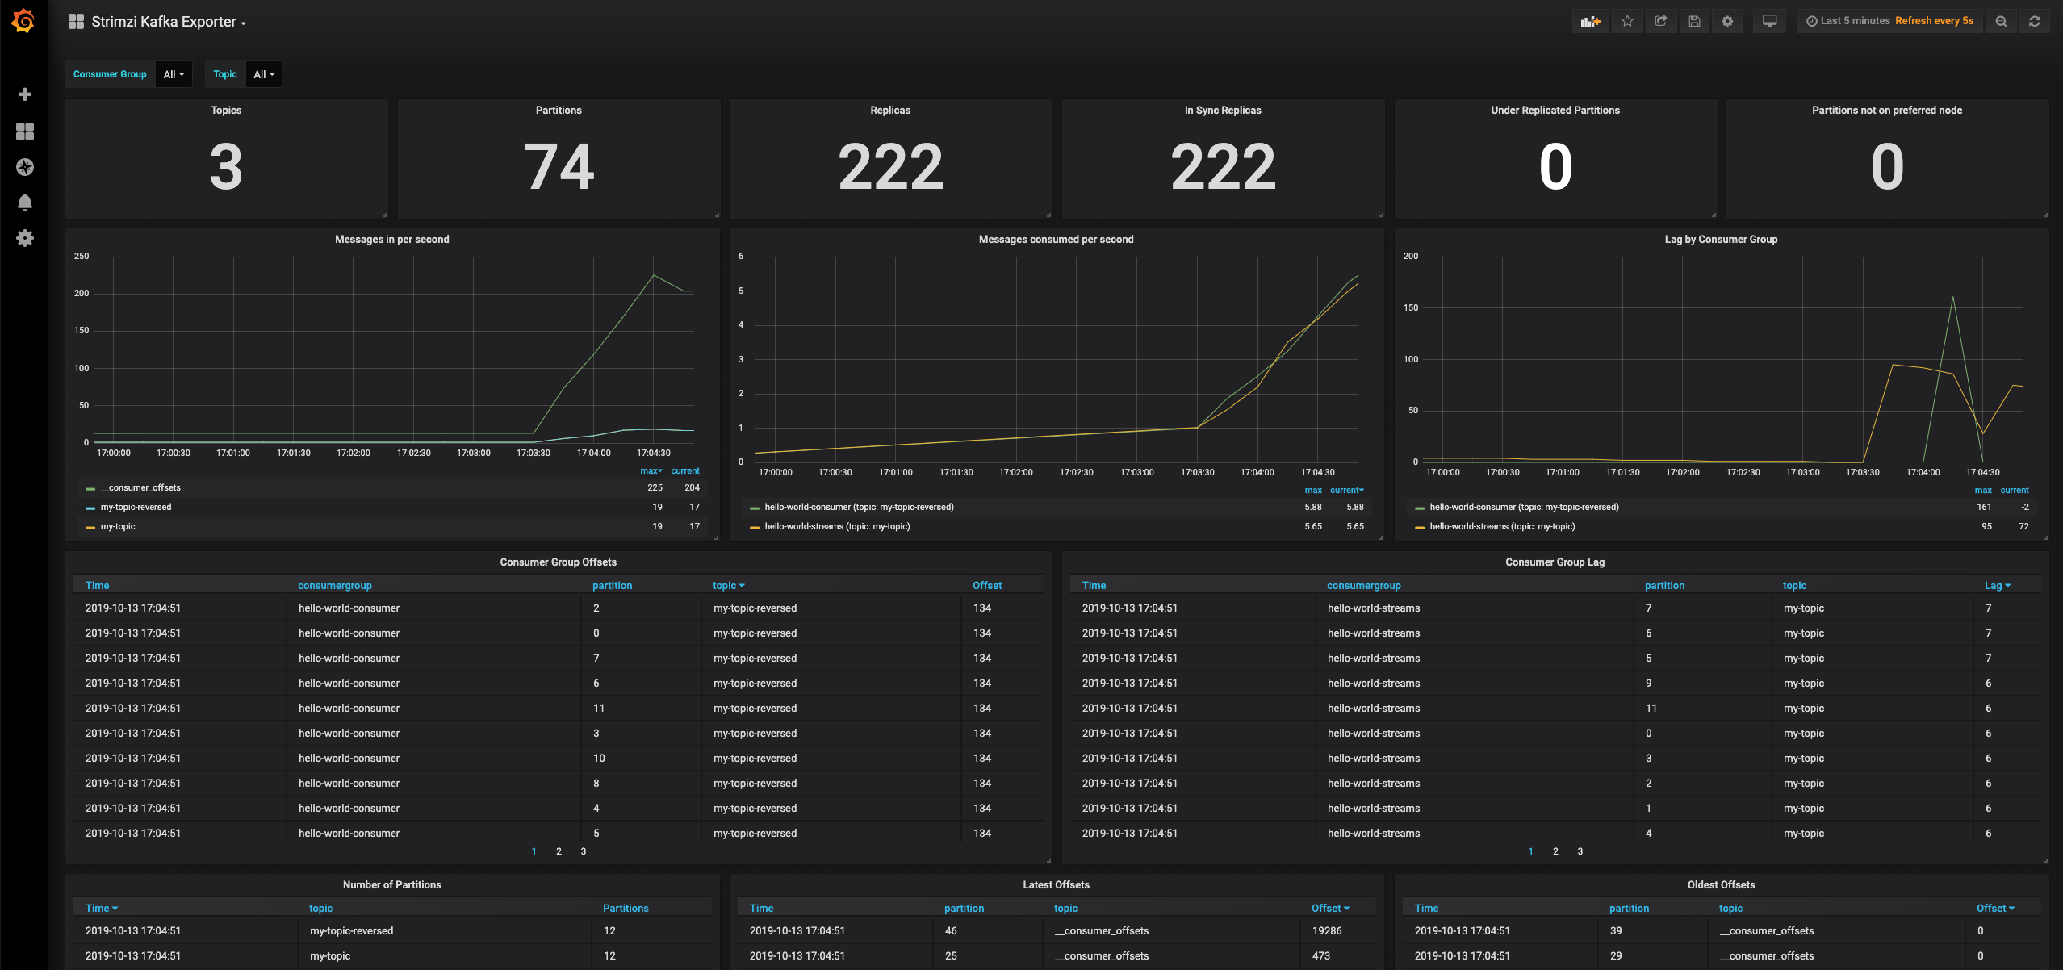
Task: Sort Latest Offsets by Offset column
Action: coord(1330,908)
